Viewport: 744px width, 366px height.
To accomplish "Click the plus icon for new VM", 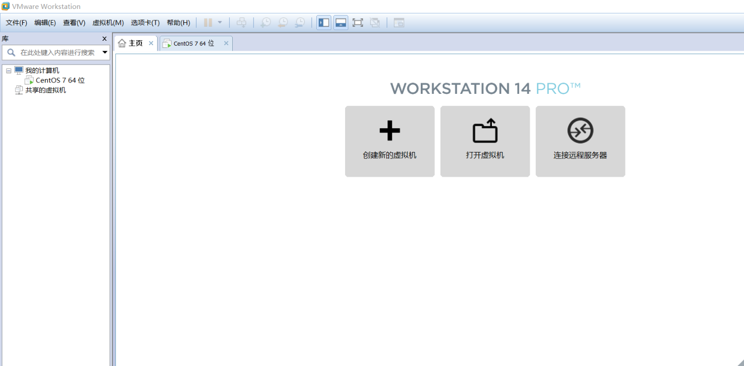I will pyautogui.click(x=390, y=131).
